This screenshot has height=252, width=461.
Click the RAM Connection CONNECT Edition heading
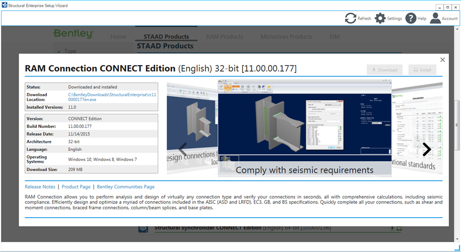click(x=161, y=69)
